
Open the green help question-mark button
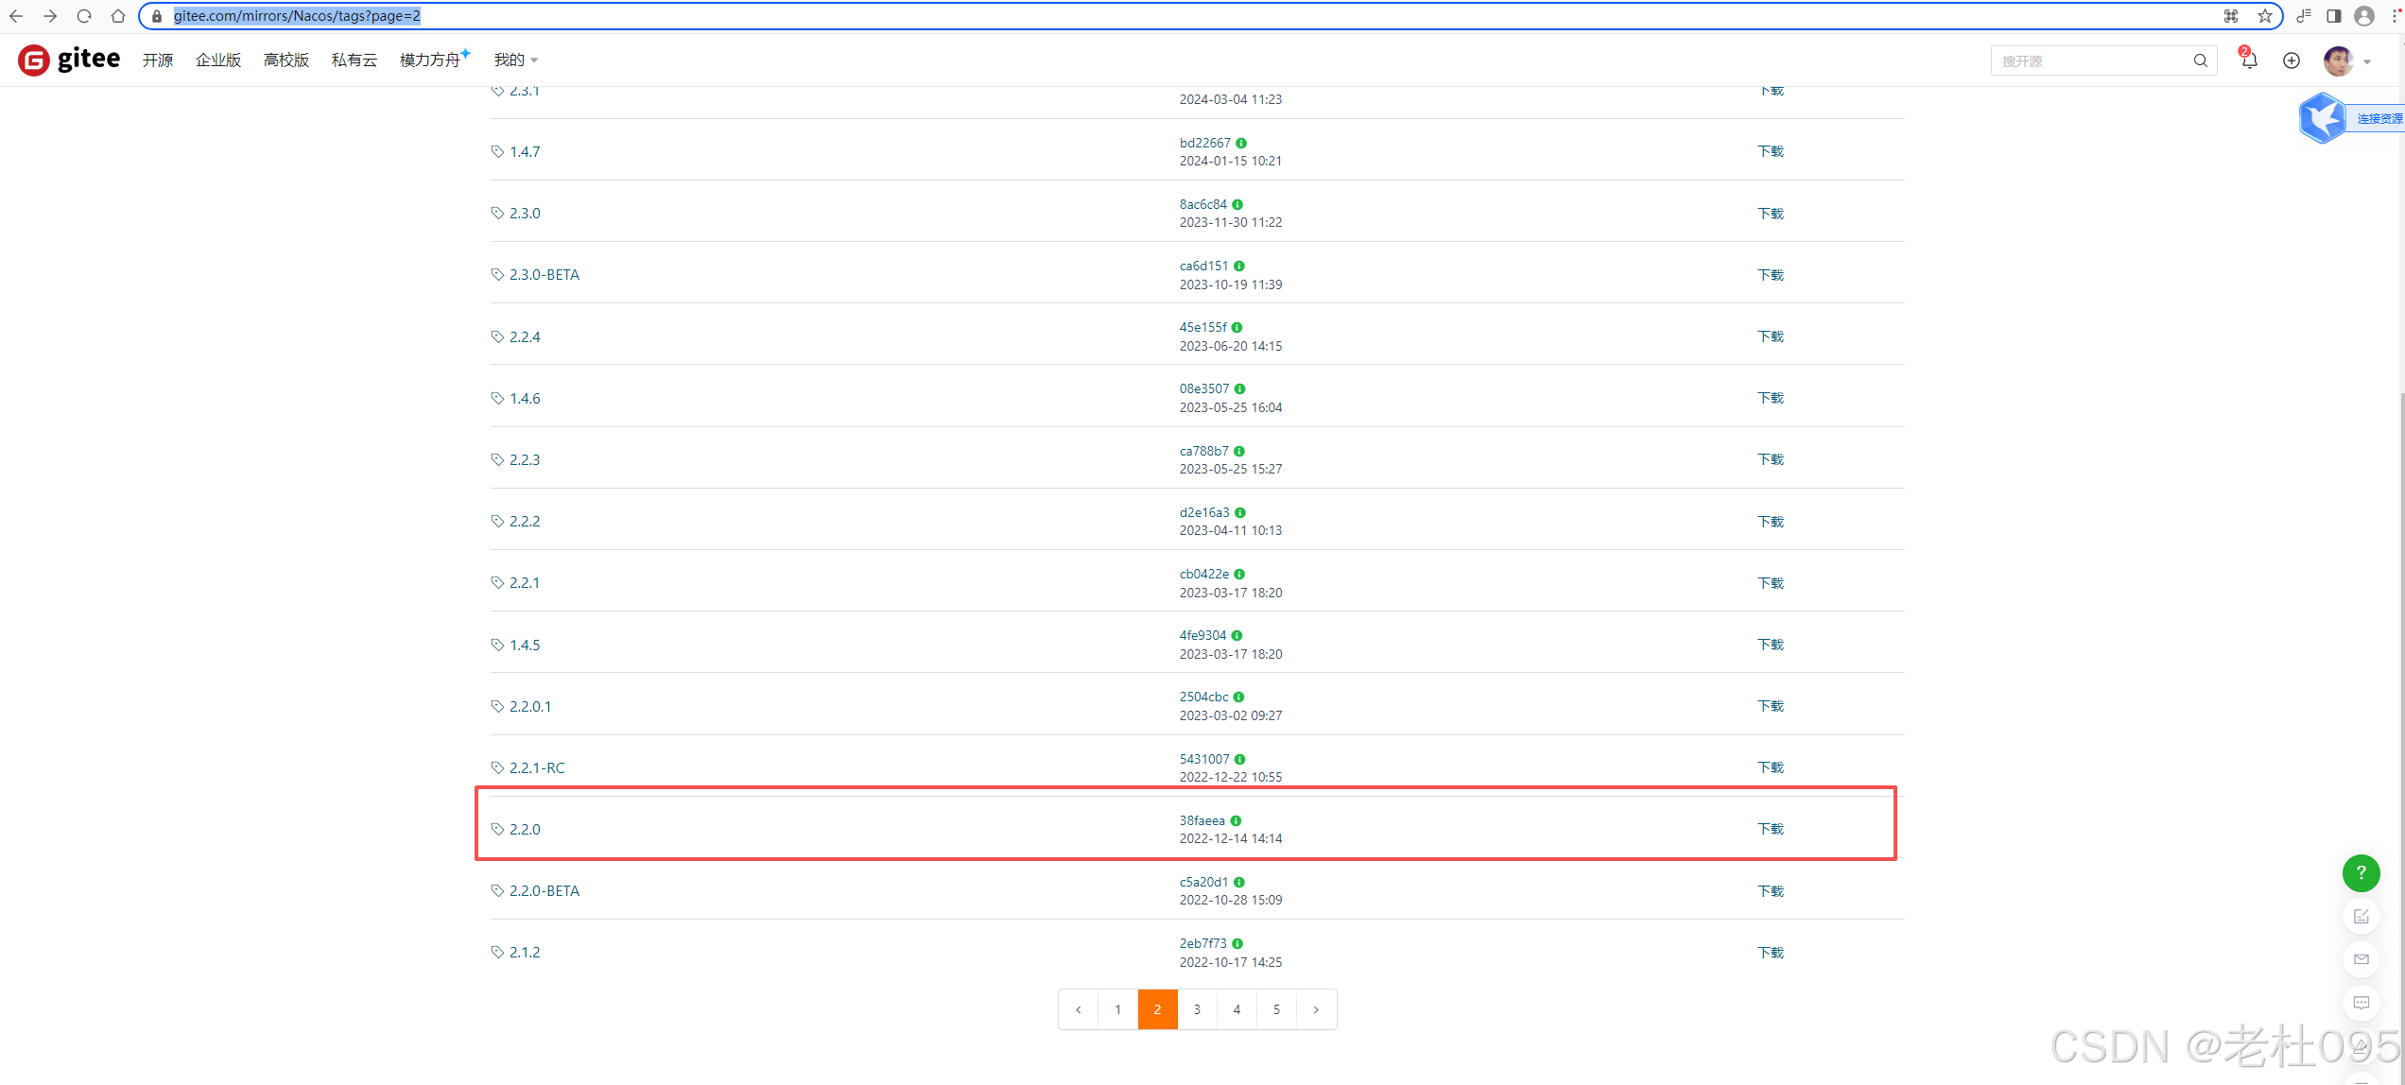[x=2362, y=872]
